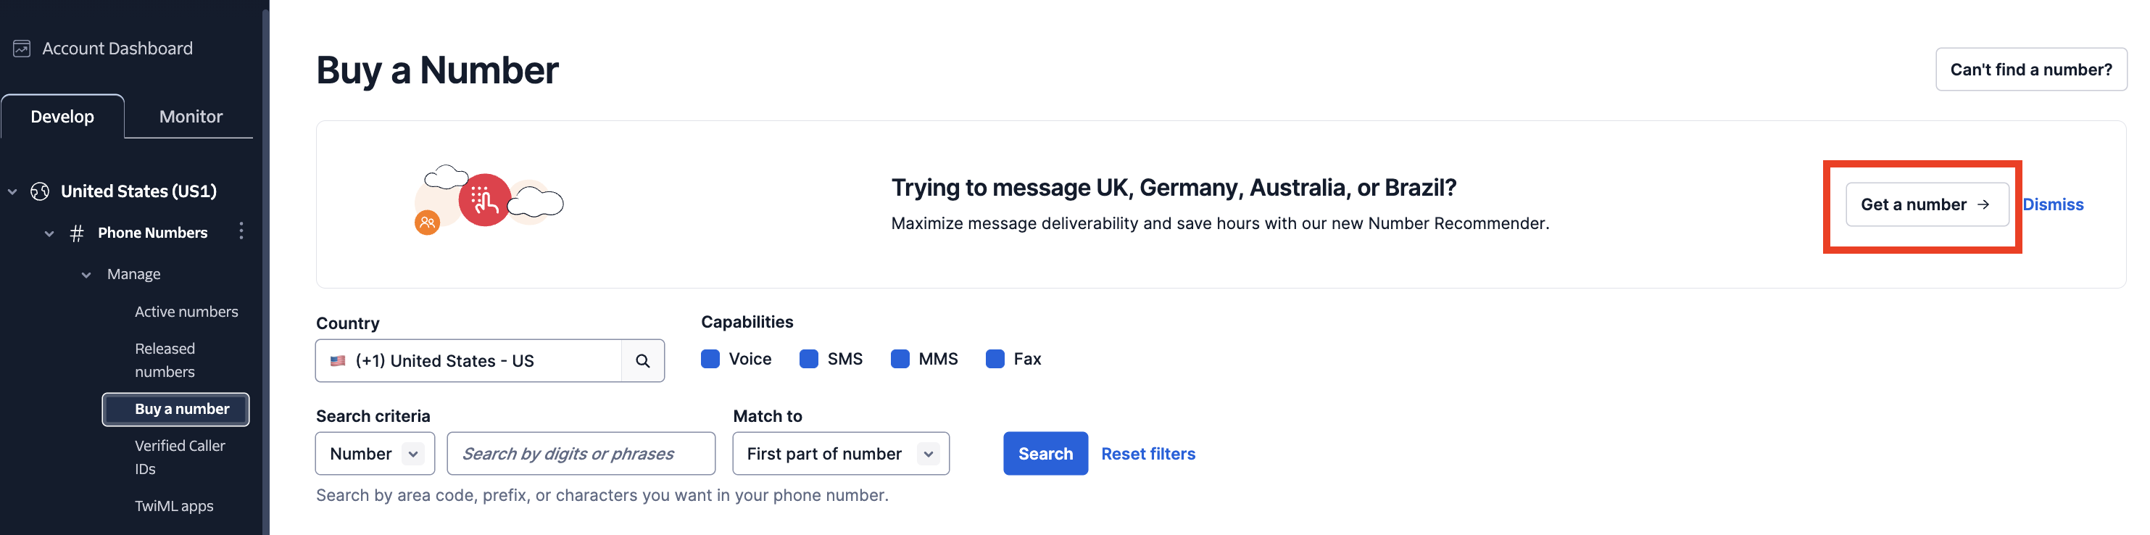The height and width of the screenshot is (535, 2150).
Task: Click the Number Recommender banner illustration
Action: coord(489,200)
